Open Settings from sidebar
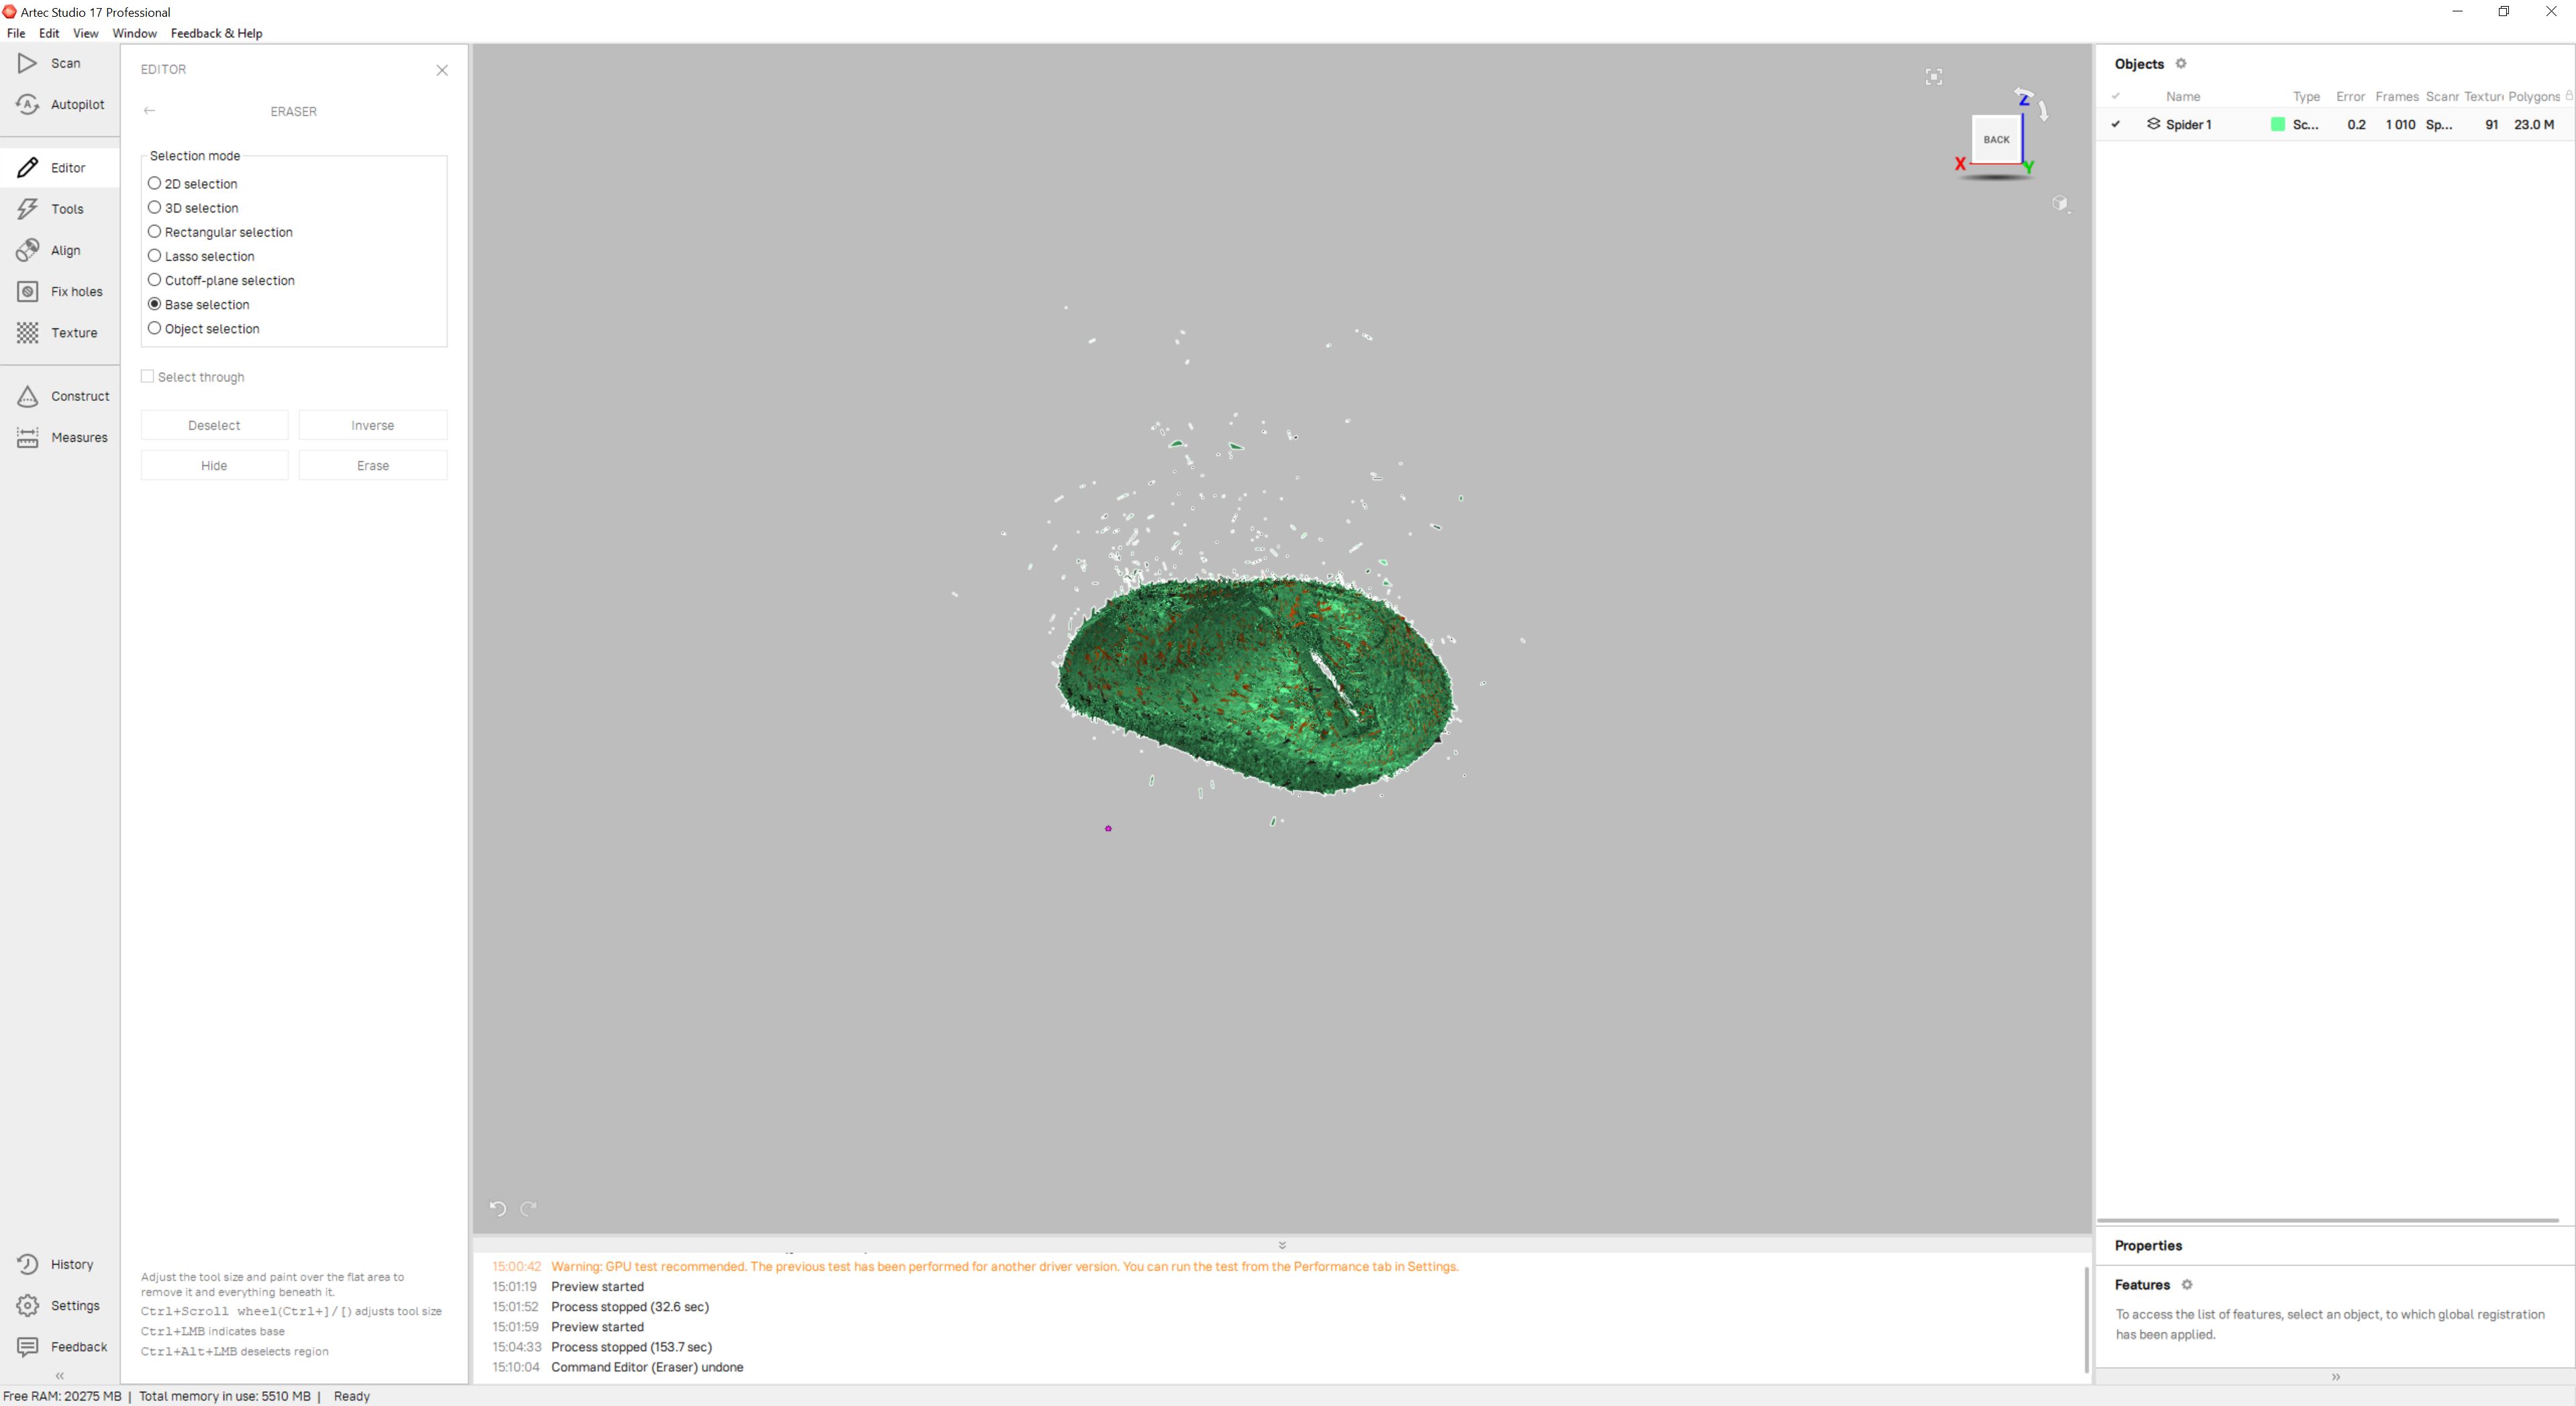 pos(60,1305)
